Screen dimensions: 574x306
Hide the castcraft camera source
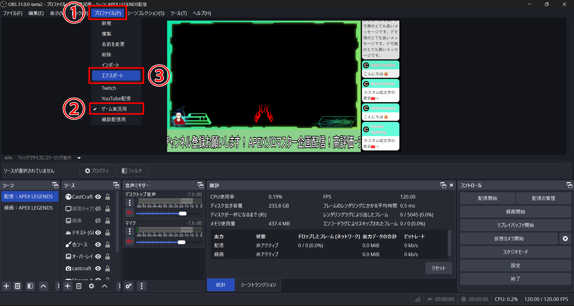[x=98, y=268]
